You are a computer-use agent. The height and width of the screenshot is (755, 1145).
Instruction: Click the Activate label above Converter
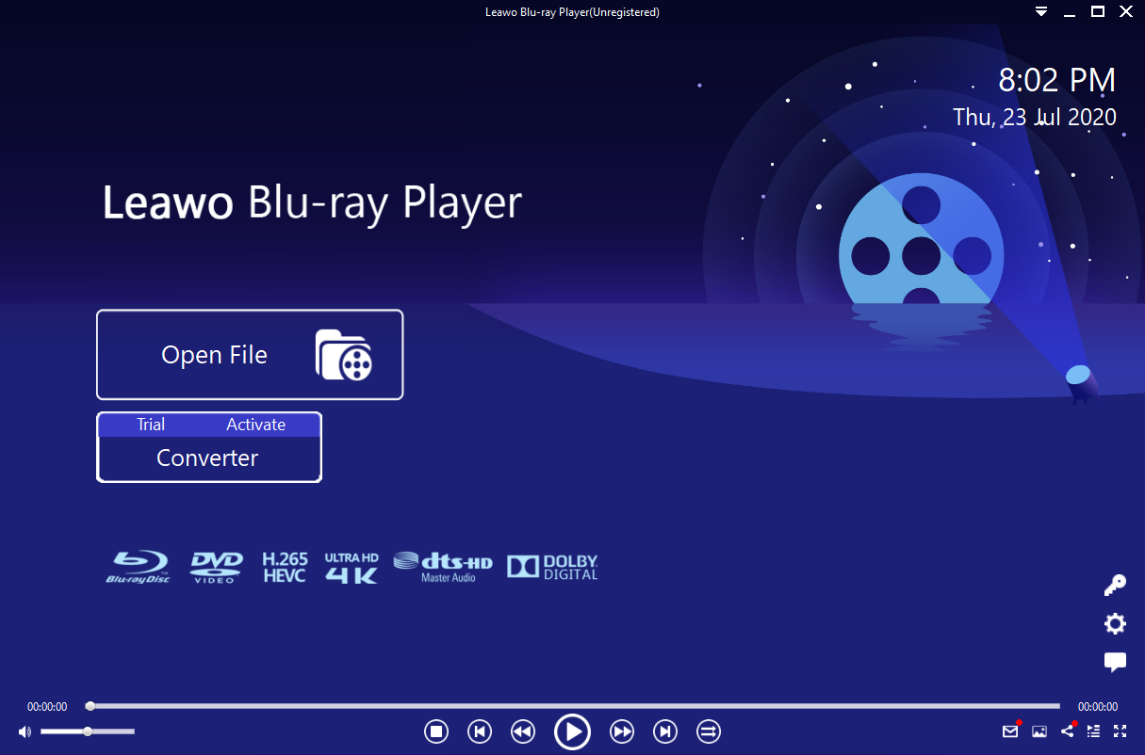point(255,425)
